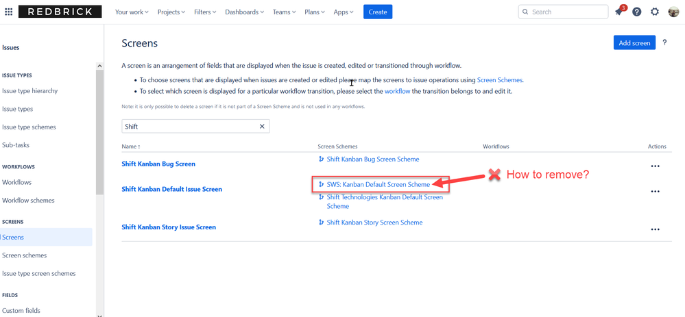
Task: Expand the Apps menu
Action: (x=344, y=12)
